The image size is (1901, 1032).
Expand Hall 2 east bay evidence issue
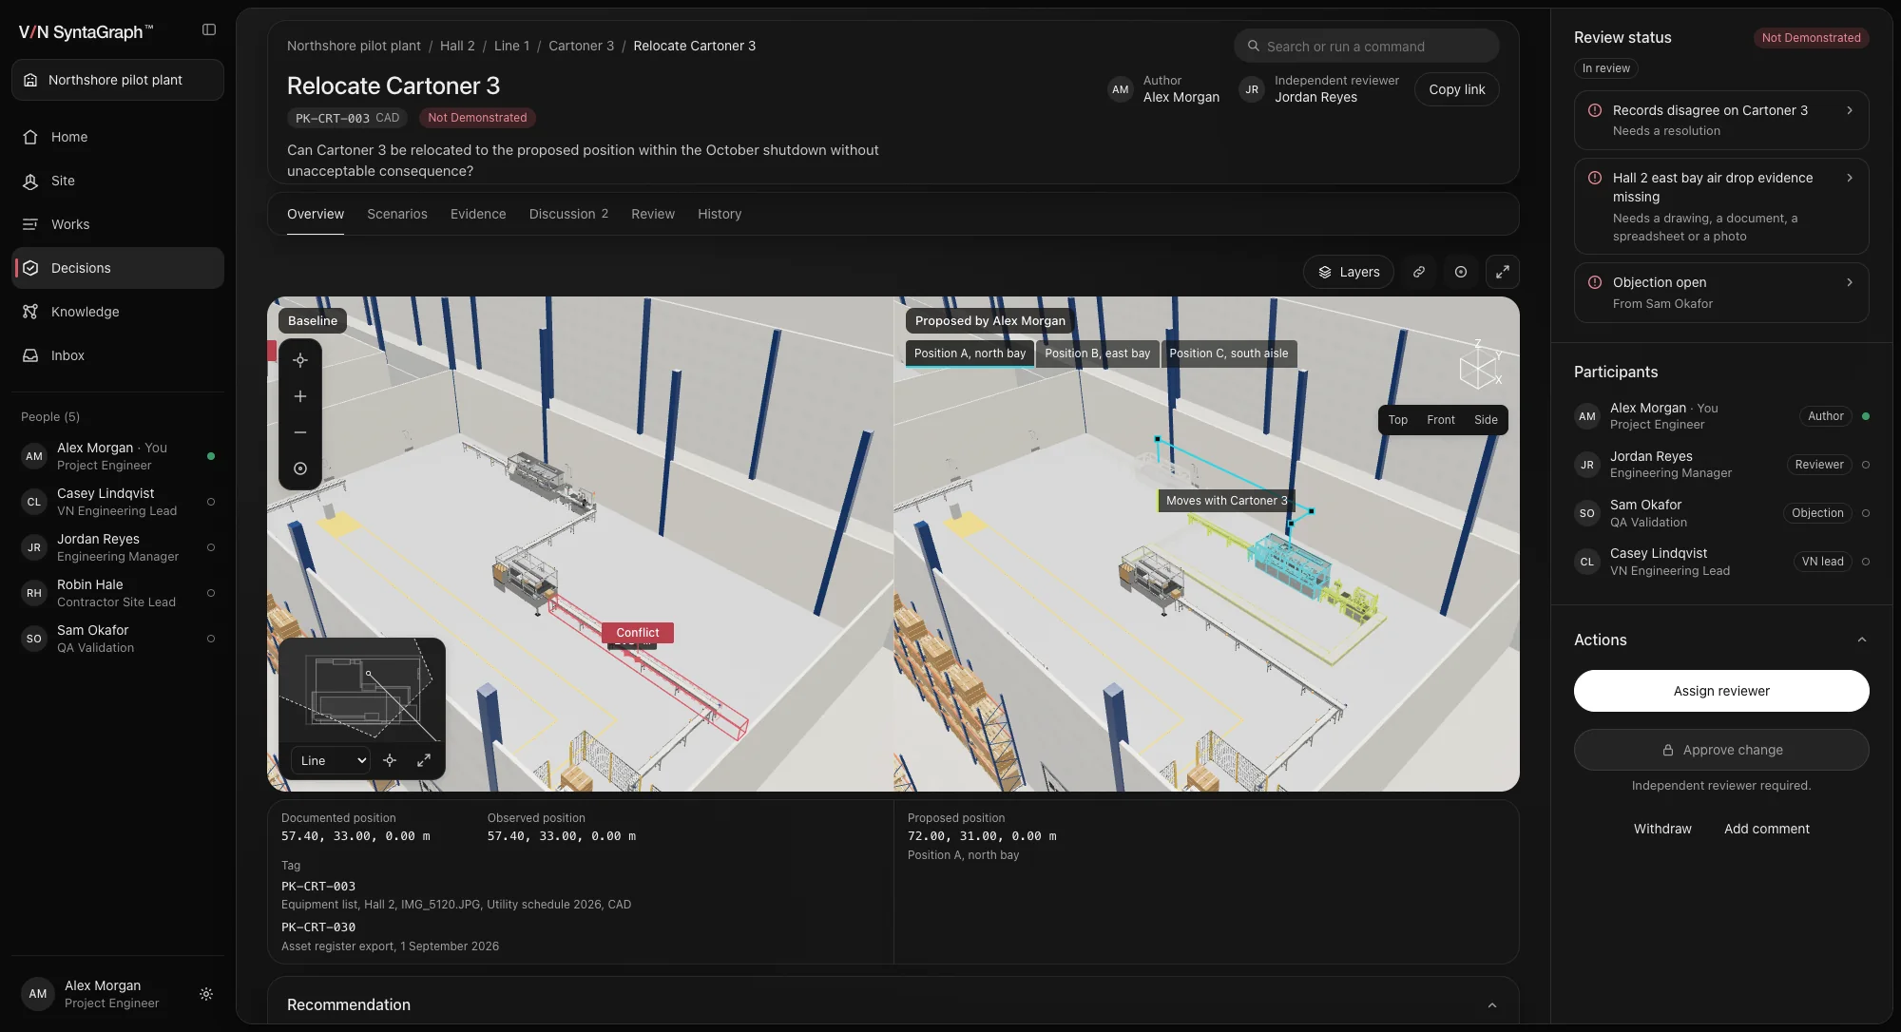click(x=1721, y=206)
